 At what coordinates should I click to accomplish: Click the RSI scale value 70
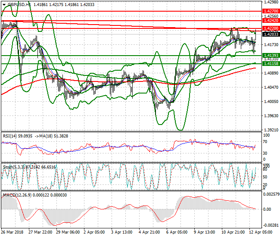[x=266, y=142]
